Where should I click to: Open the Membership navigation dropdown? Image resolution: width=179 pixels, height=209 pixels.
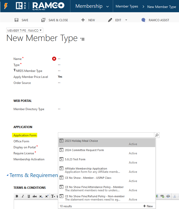108,6
